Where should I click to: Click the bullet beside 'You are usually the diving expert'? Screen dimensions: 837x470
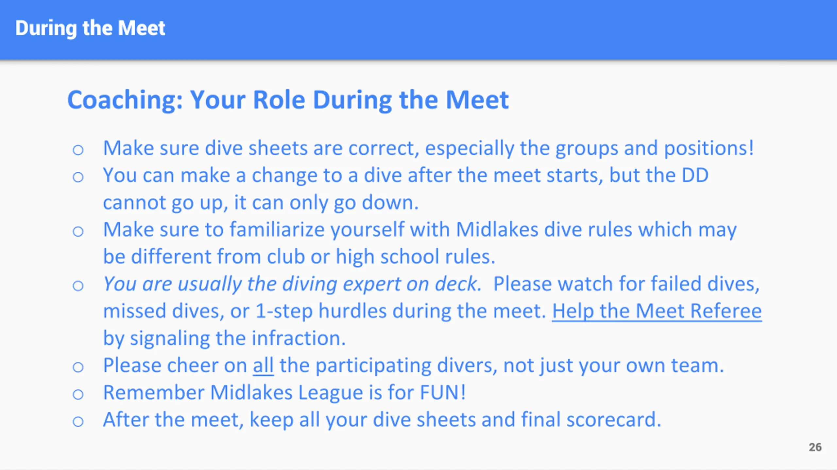pos(78,286)
